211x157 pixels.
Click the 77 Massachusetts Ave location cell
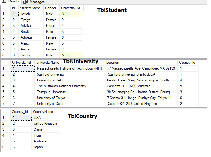tap(141, 68)
